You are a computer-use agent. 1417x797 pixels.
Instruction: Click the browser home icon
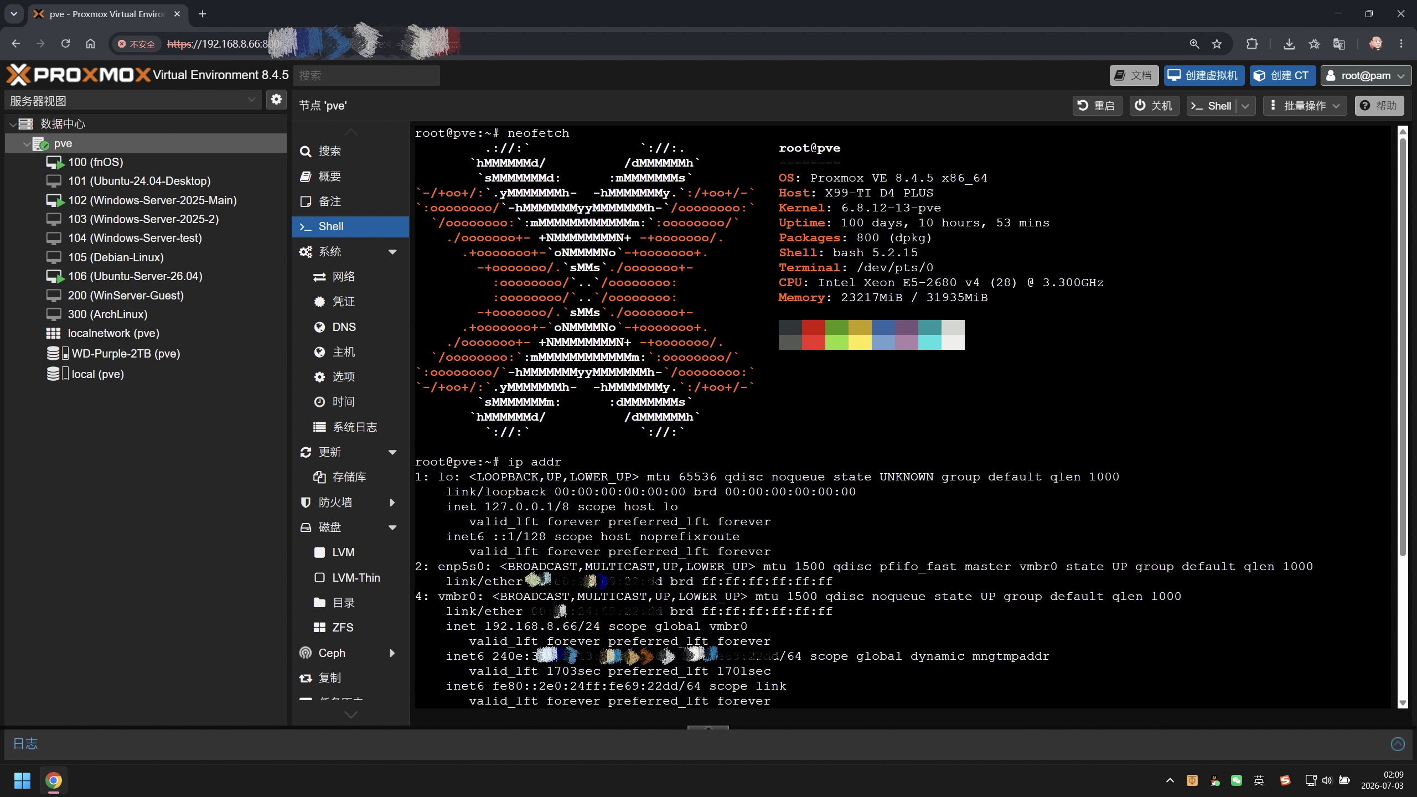click(x=91, y=44)
